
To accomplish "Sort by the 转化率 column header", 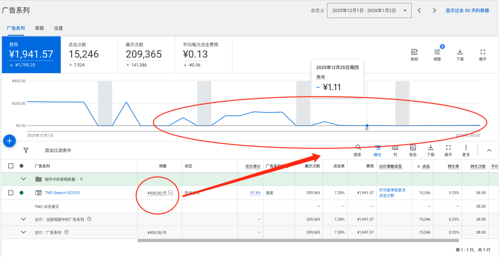I will 454,166.
